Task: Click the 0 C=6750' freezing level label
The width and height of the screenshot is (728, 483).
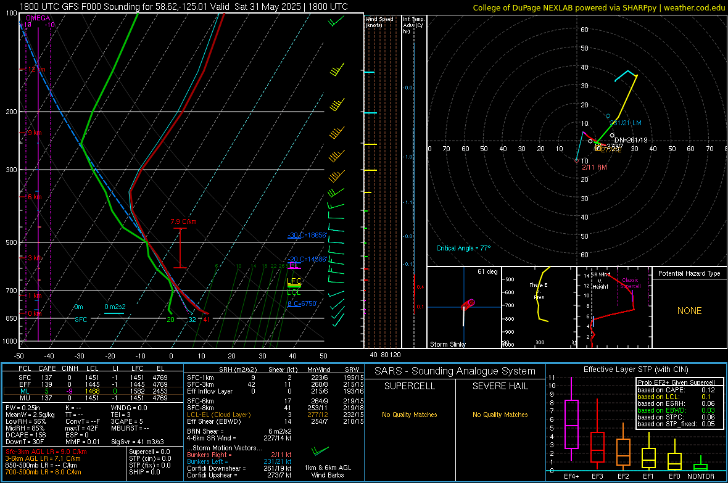Action: coord(302,303)
